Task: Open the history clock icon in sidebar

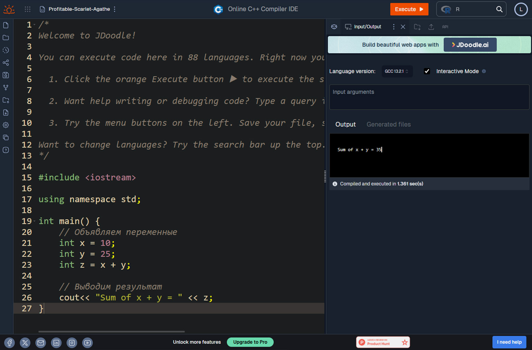Action: click(6, 50)
